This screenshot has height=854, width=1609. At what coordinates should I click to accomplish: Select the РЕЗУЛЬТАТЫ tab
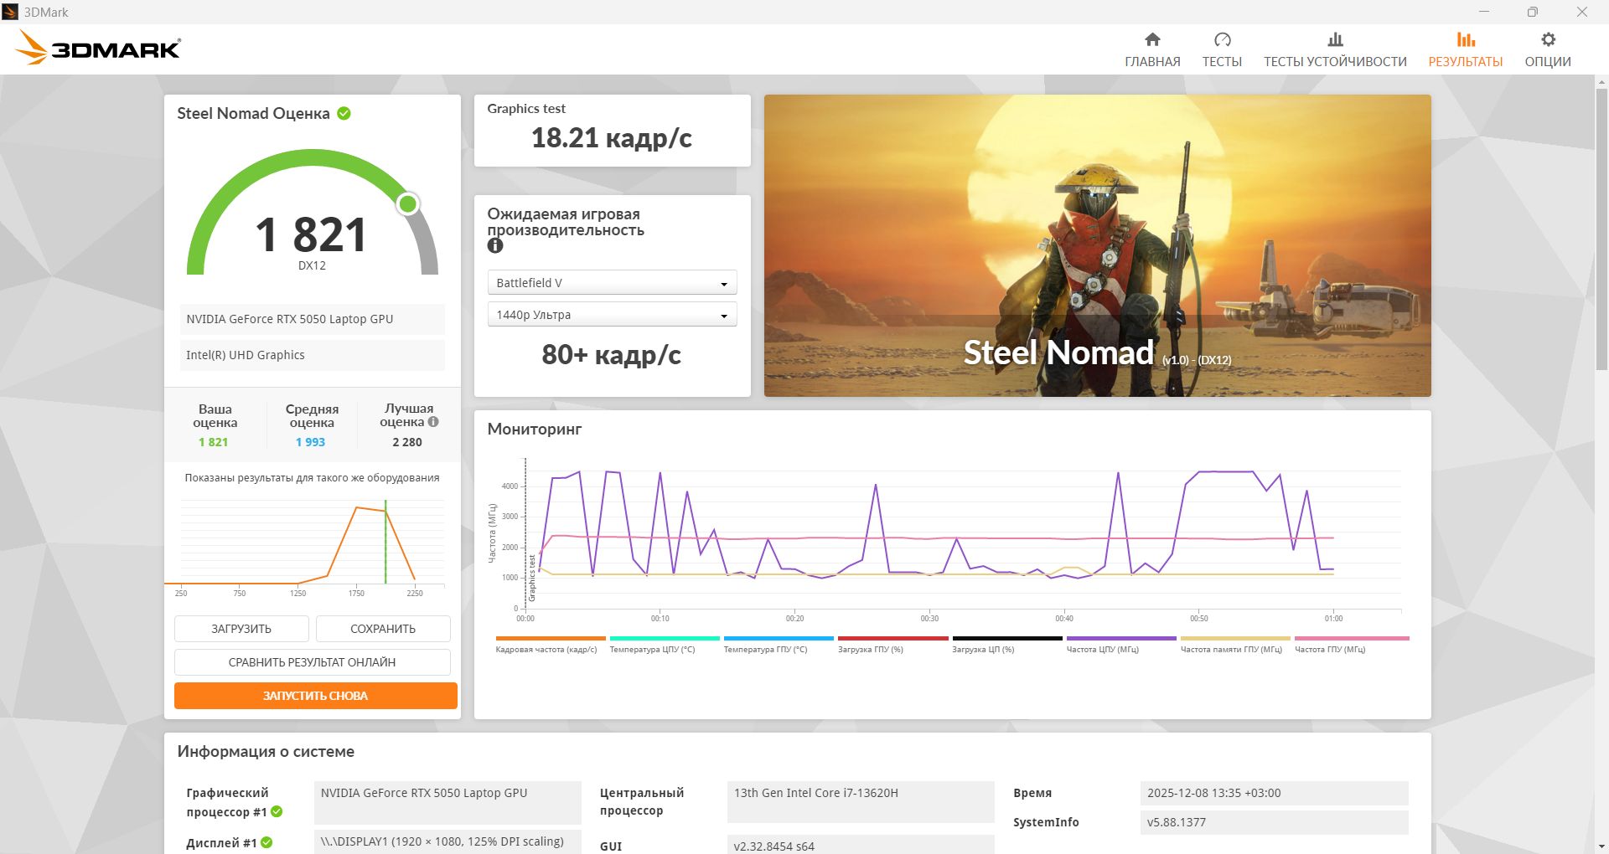click(x=1466, y=49)
